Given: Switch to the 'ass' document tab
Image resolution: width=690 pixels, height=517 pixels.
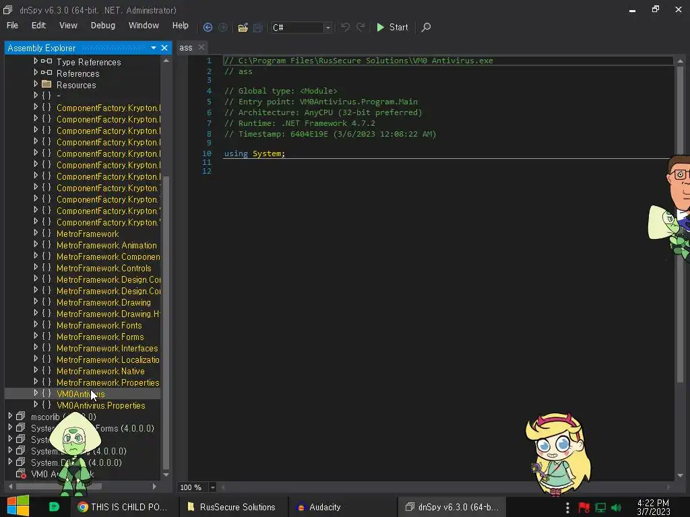Looking at the screenshot, I should click(186, 48).
